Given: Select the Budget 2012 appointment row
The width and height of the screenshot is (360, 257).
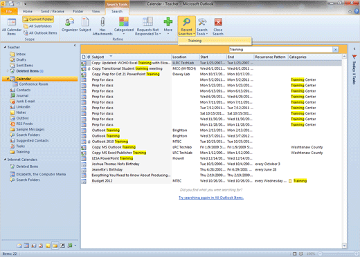Looking at the screenshot, I should click(211, 181).
